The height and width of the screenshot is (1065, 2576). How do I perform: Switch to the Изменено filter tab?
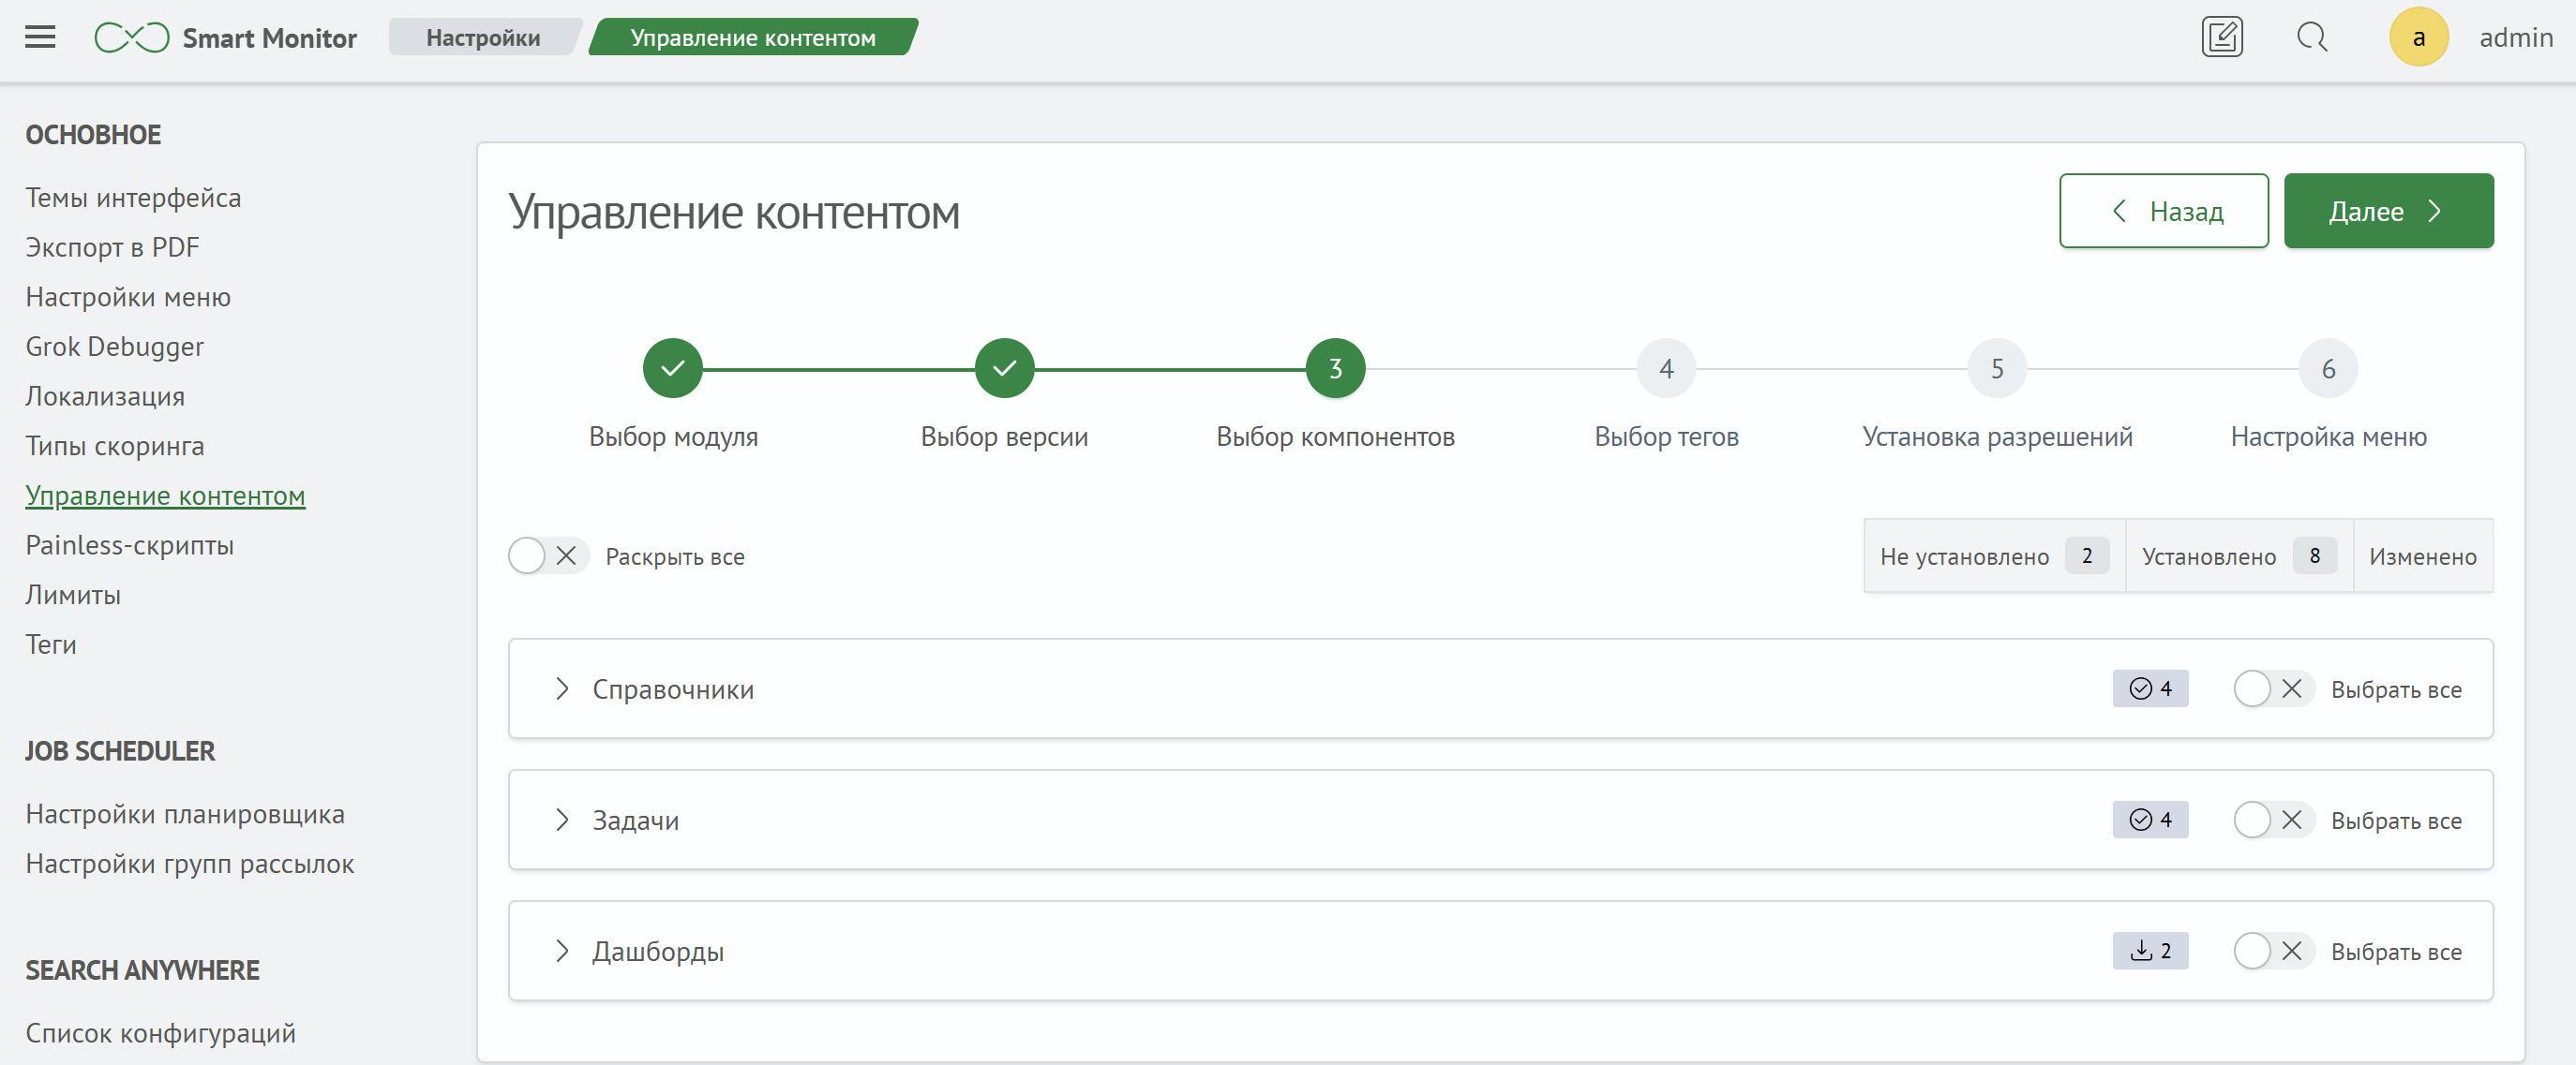[2421, 556]
